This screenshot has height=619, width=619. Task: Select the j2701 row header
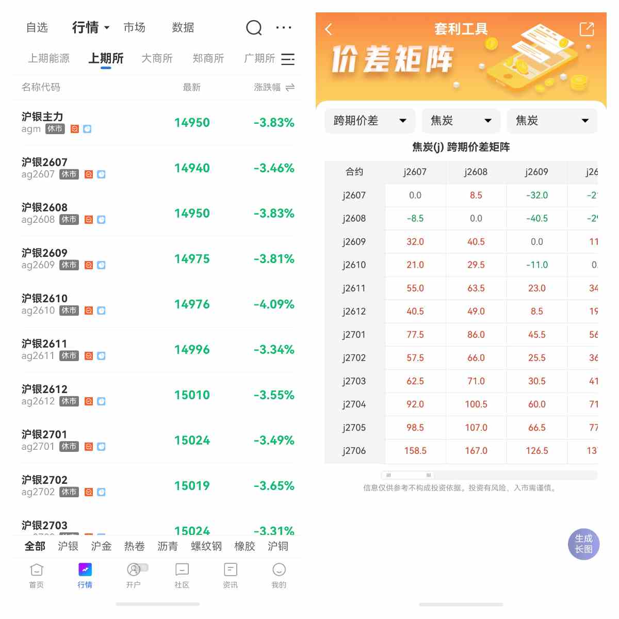click(354, 335)
